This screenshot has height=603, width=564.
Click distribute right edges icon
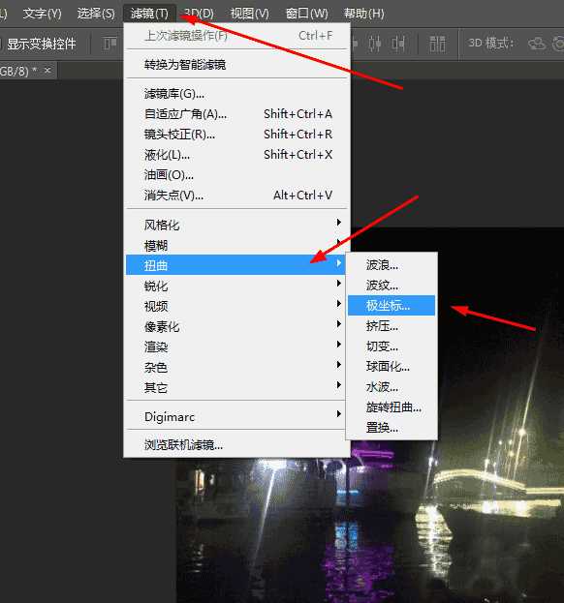coord(398,44)
